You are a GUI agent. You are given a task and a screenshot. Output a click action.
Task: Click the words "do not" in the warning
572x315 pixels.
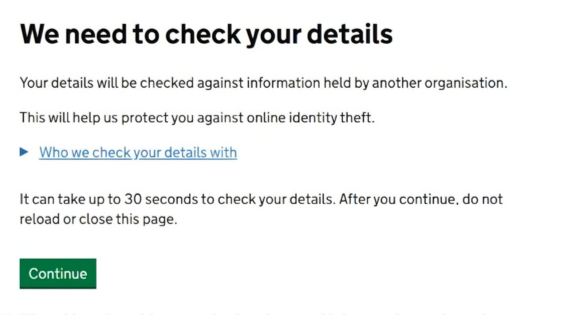click(482, 199)
